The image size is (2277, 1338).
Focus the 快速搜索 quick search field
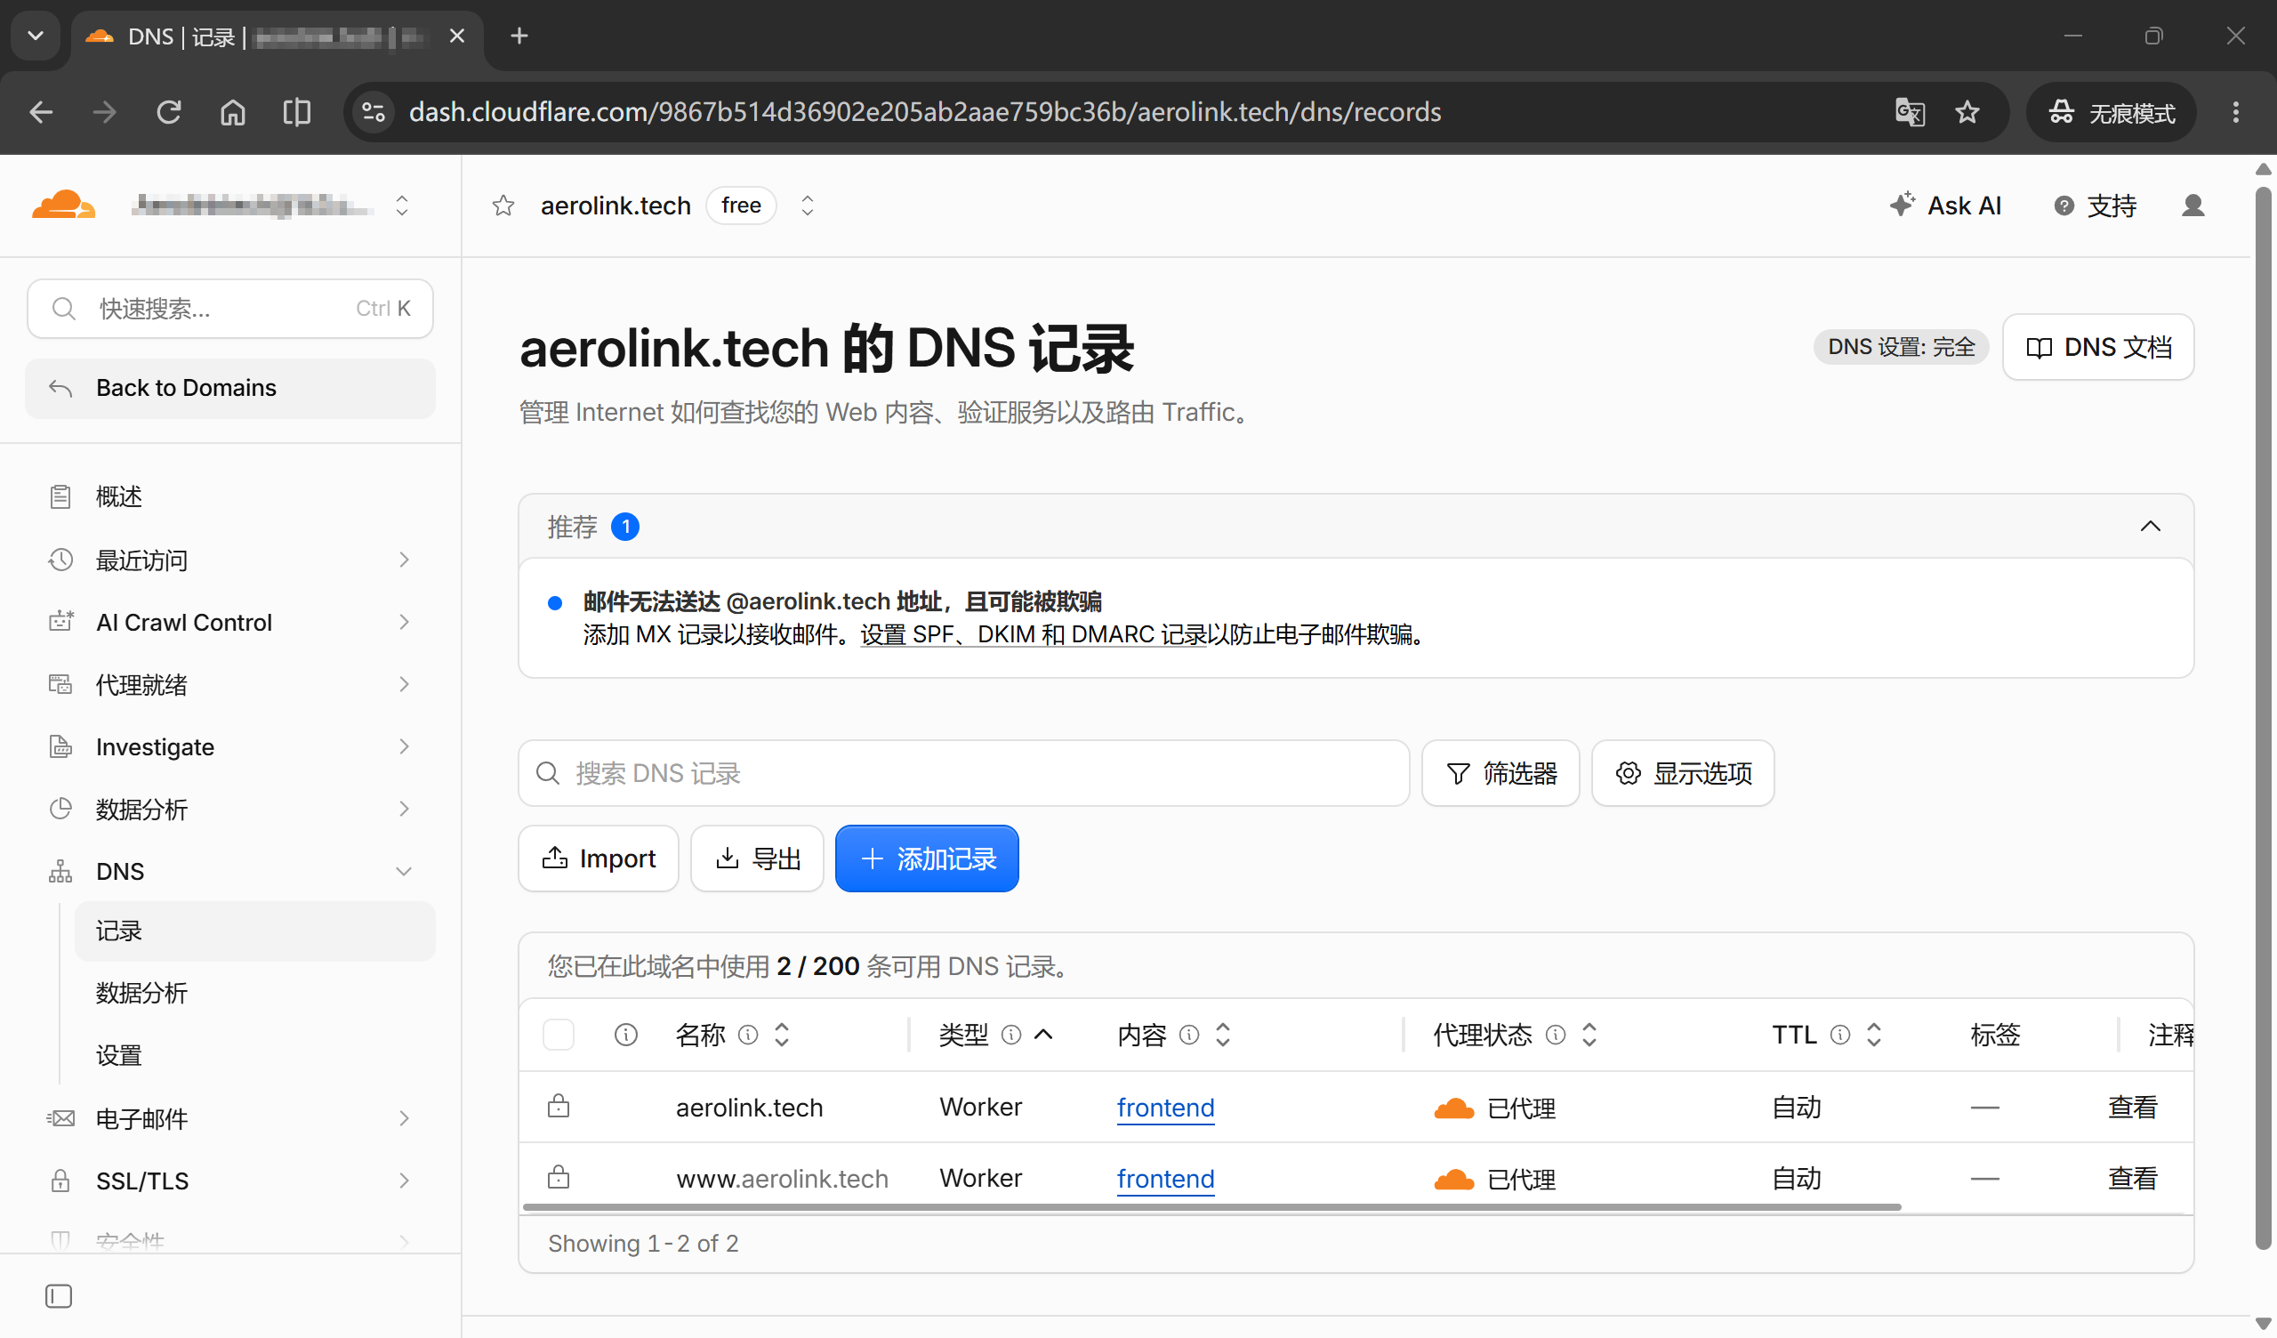coord(230,309)
